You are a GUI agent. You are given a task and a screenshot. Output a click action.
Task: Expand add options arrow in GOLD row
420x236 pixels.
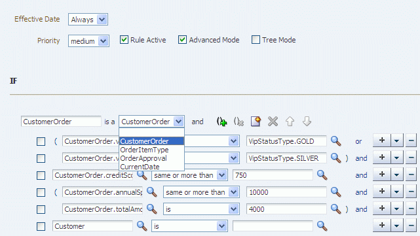pos(397,141)
